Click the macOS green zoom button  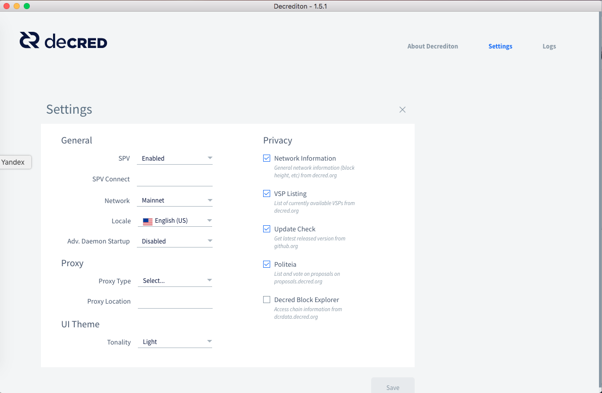click(26, 6)
